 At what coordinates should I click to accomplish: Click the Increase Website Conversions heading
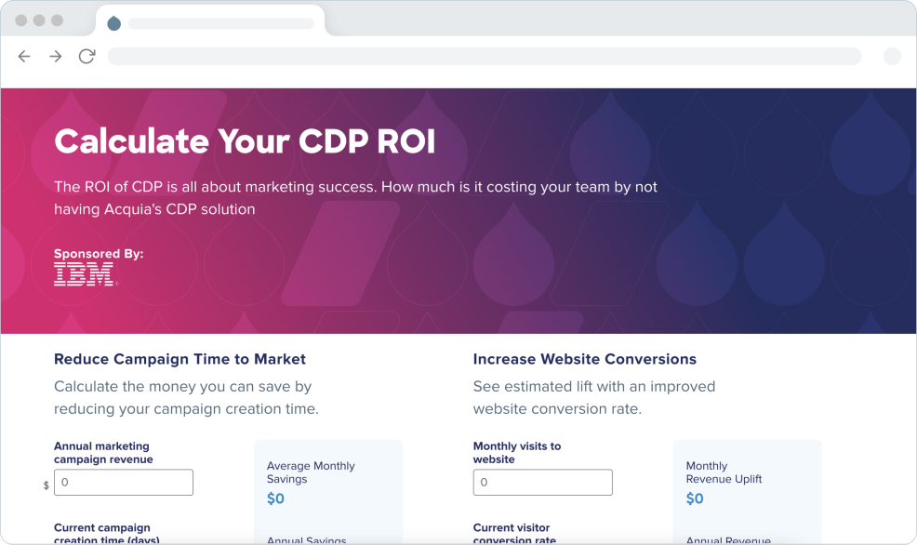tap(585, 359)
